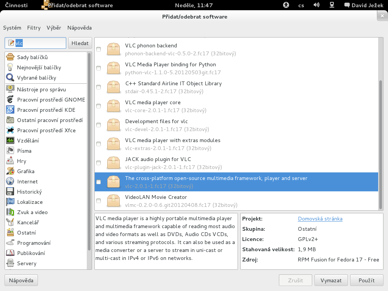Toggle the JACK audio plugin checkbox
The image size is (388, 291).
tap(99, 163)
